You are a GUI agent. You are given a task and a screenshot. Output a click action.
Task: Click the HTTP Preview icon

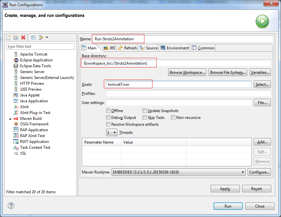pyautogui.click(x=16, y=83)
